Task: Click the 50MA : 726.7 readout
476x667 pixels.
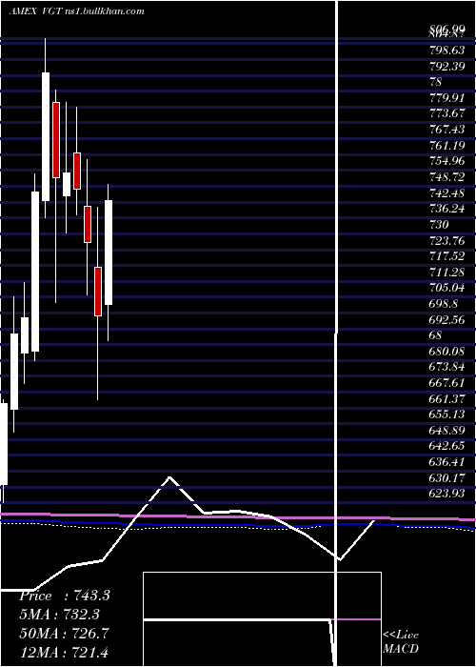Action: [65, 633]
